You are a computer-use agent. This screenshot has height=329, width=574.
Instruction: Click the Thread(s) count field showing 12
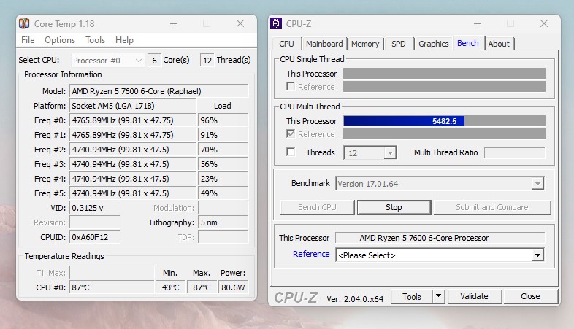207,61
